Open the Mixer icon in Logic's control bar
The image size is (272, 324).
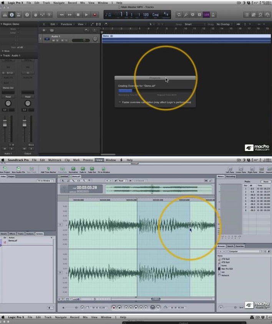(x=42, y=15)
